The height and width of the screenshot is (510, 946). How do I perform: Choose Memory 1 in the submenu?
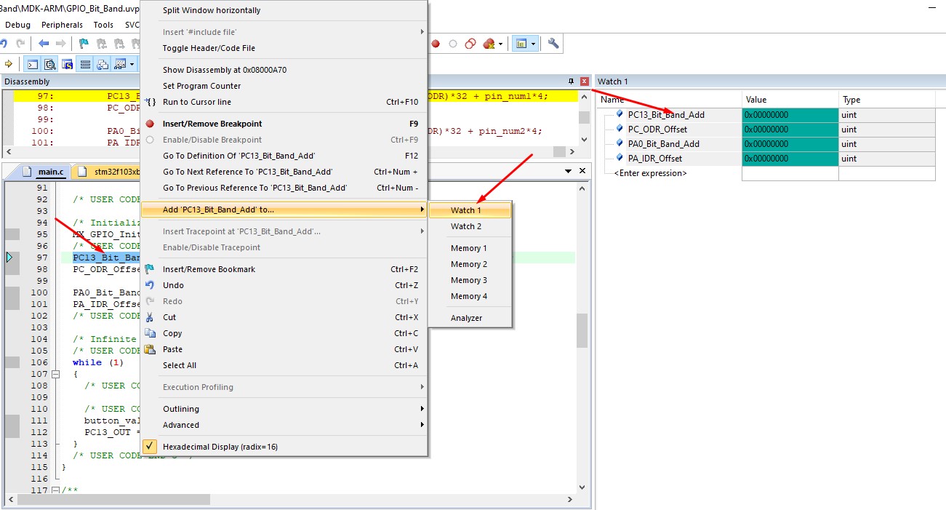point(468,248)
